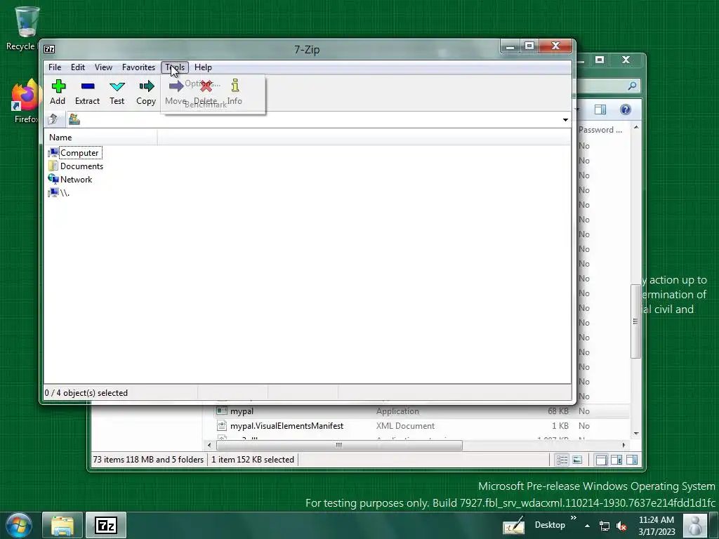Image resolution: width=719 pixels, height=539 pixels.
Task: Click the vertical scrollbar thumb in background window
Action: pos(635,321)
